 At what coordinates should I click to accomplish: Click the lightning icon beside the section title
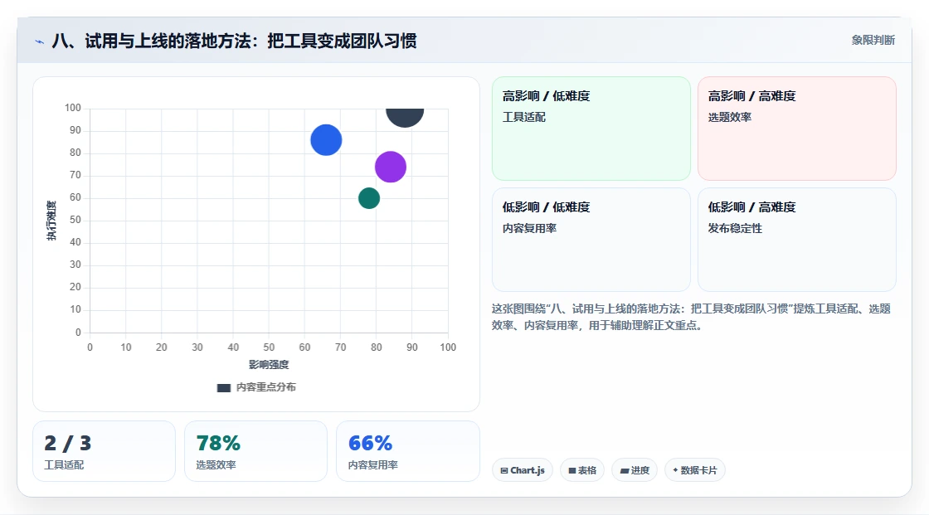click(39, 41)
